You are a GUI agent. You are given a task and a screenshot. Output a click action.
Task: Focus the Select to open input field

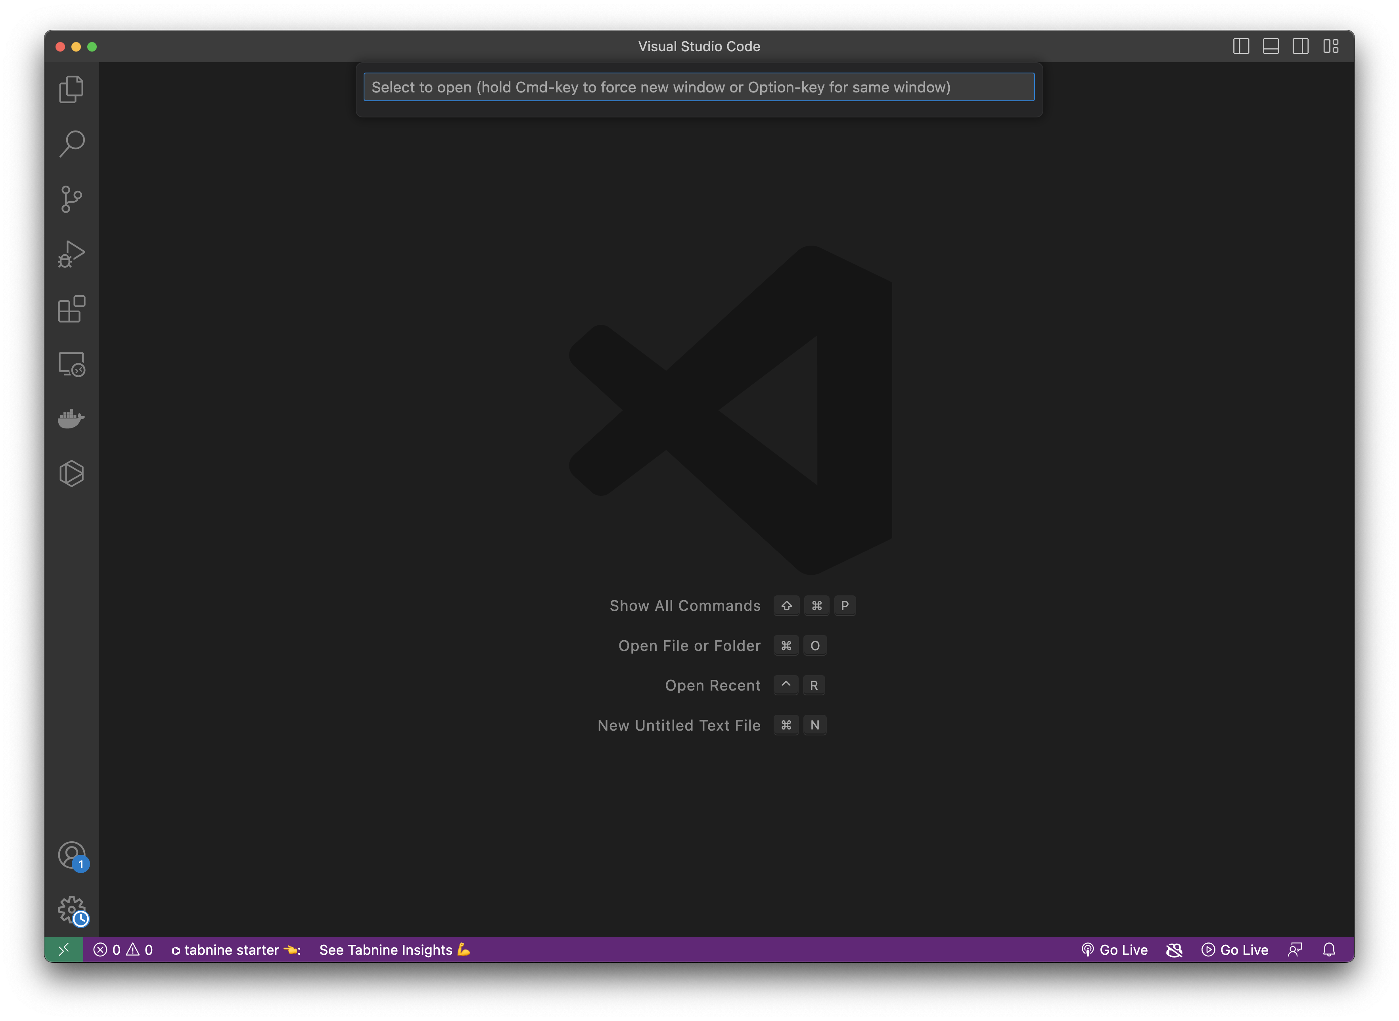pos(698,87)
